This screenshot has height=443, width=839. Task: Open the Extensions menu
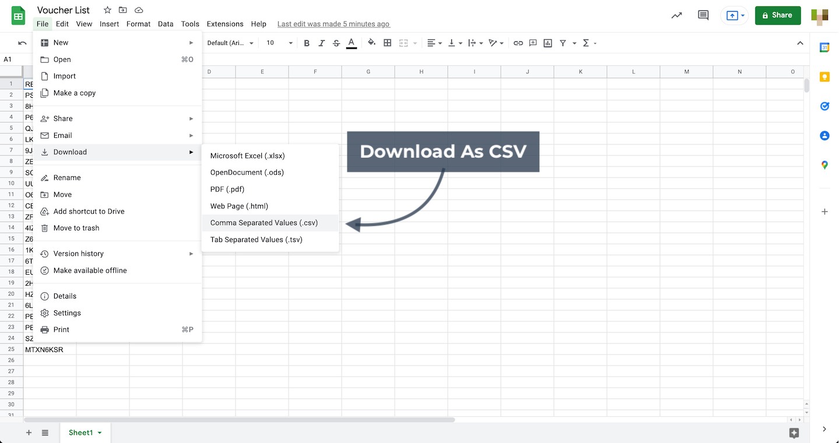[225, 24]
